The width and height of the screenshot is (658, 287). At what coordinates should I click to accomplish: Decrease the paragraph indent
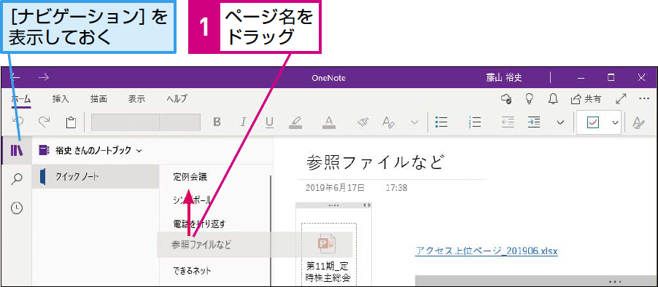click(508, 122)
